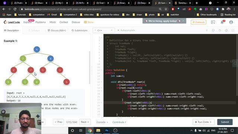Click the Run Code button

(x=203, y=122)
